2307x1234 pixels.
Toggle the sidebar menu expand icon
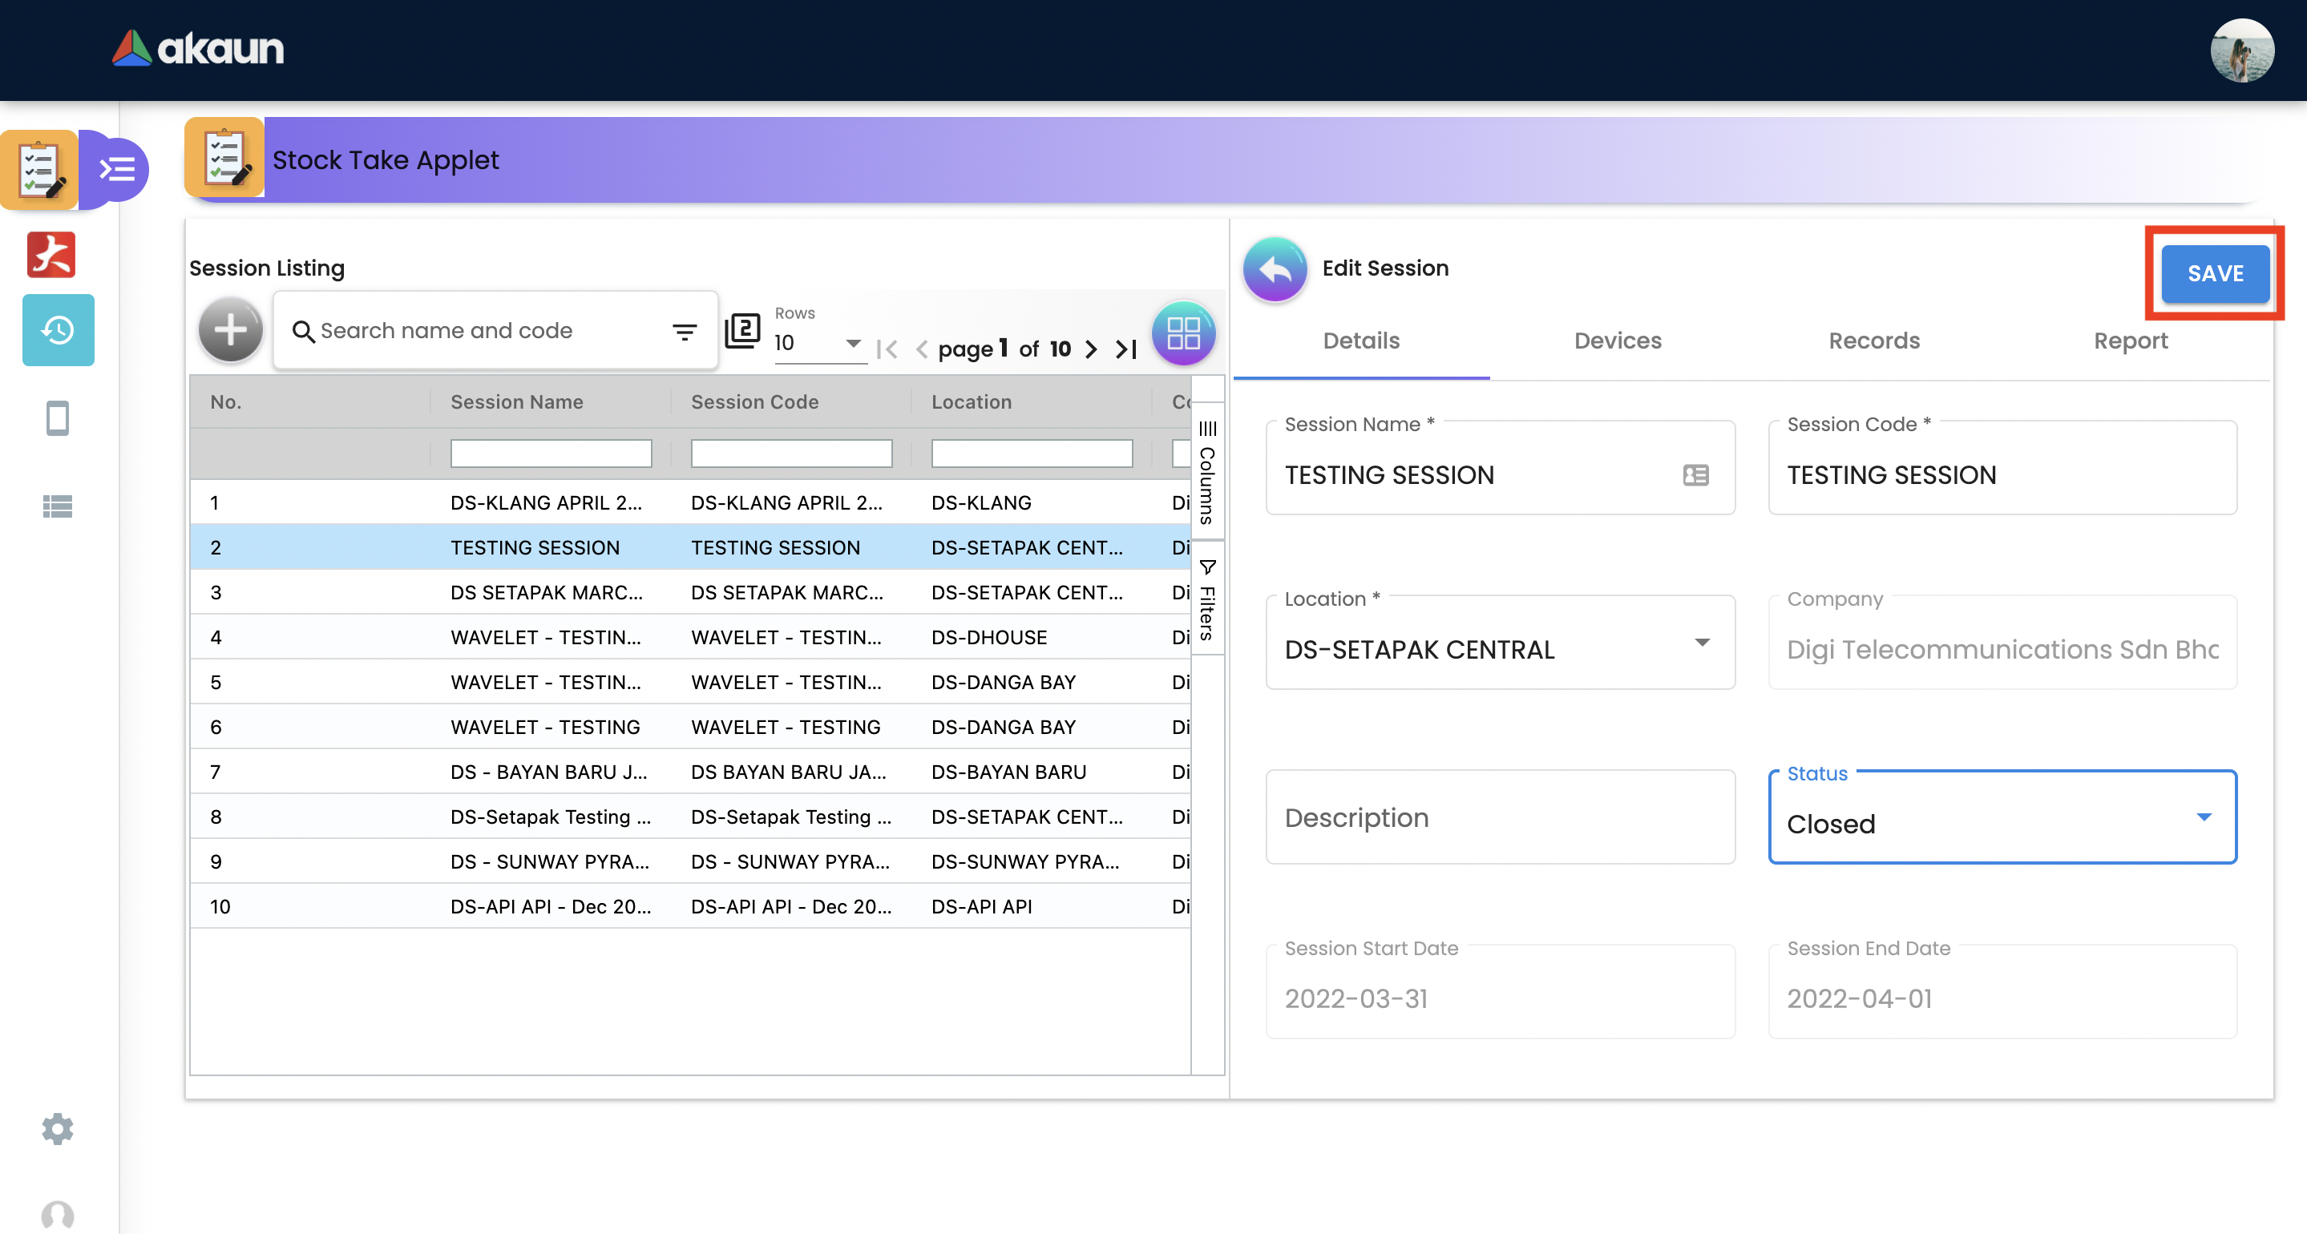pos(117,168)
